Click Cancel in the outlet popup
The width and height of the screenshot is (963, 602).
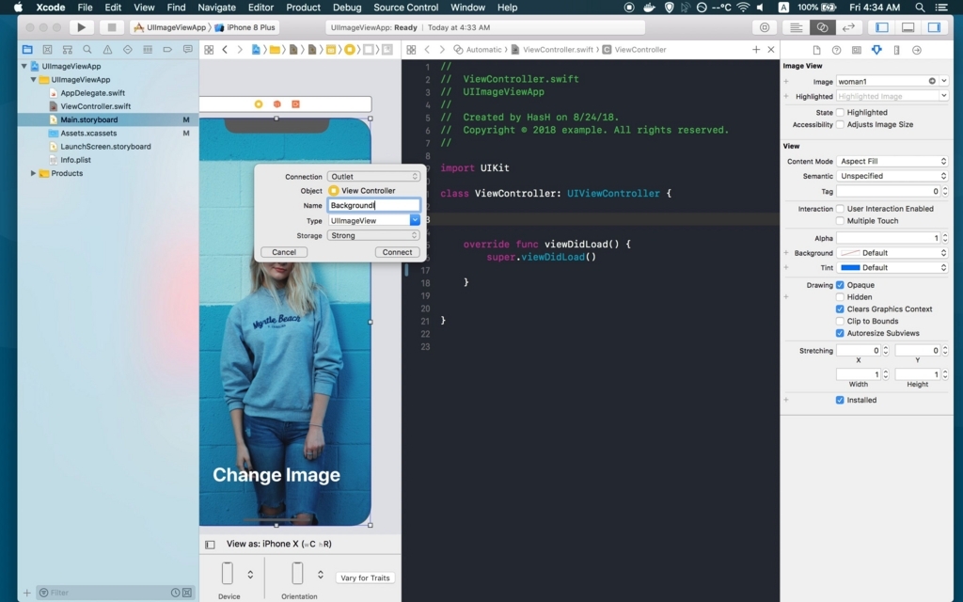[x=284, y=252]
